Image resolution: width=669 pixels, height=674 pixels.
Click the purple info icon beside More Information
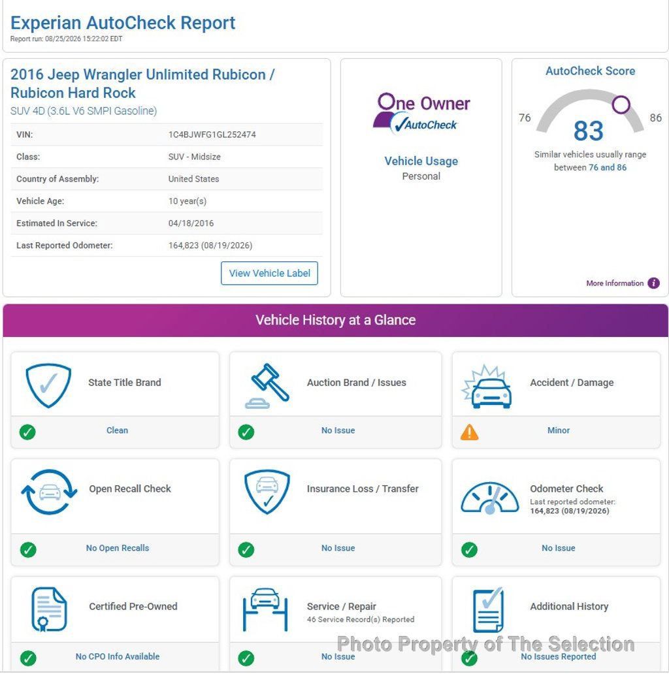(653, 283)
